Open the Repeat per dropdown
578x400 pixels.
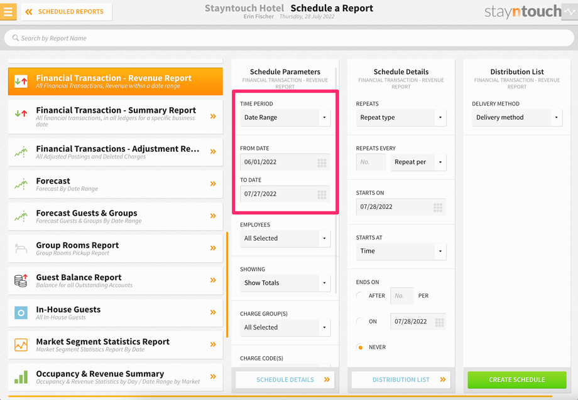418,162
